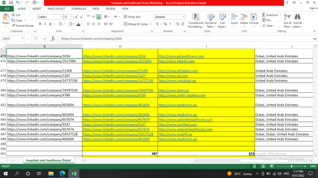Open Format as Table gallery

[x=211, y=21]
